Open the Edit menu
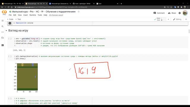 point(15,15)
